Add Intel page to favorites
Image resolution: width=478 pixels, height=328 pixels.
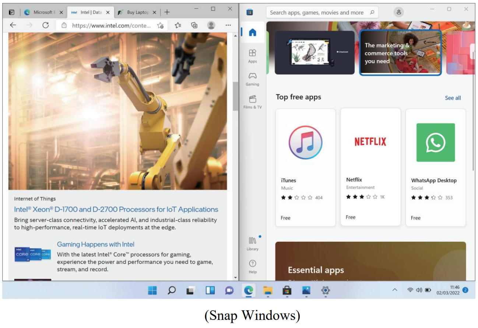(x=160, y=25)
